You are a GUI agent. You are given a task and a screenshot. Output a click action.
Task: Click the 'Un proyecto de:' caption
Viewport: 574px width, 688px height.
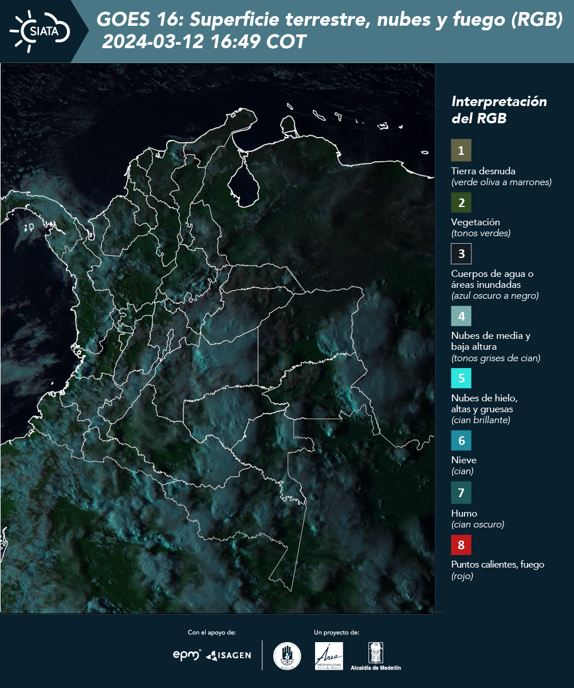pos(337,632)
